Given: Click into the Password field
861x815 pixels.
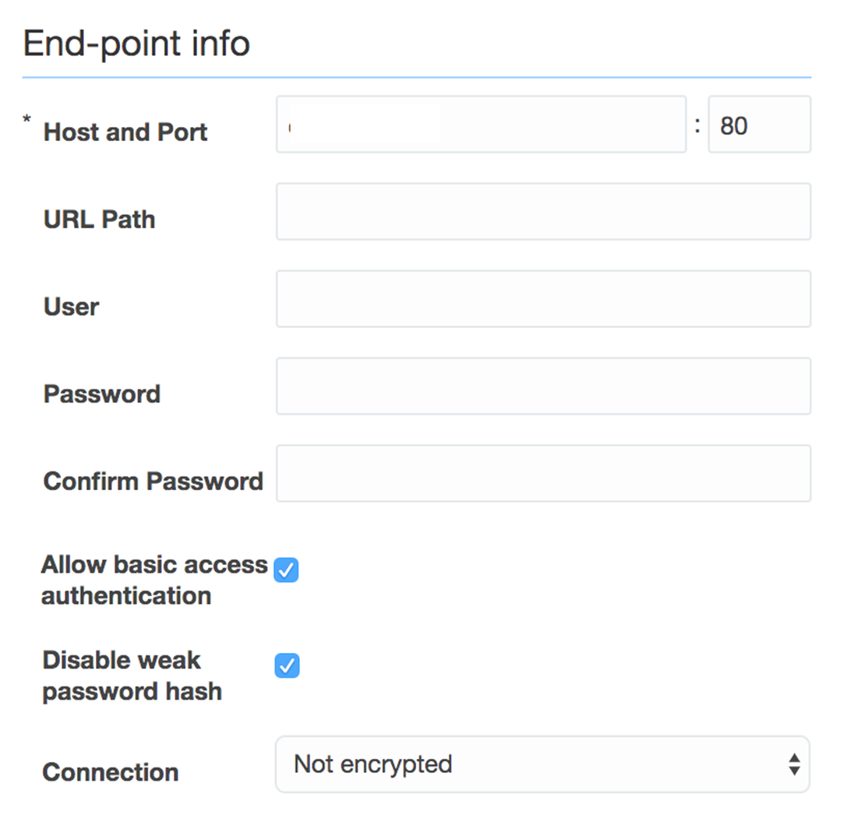Looking at the screenshot, I should (543, 386).
